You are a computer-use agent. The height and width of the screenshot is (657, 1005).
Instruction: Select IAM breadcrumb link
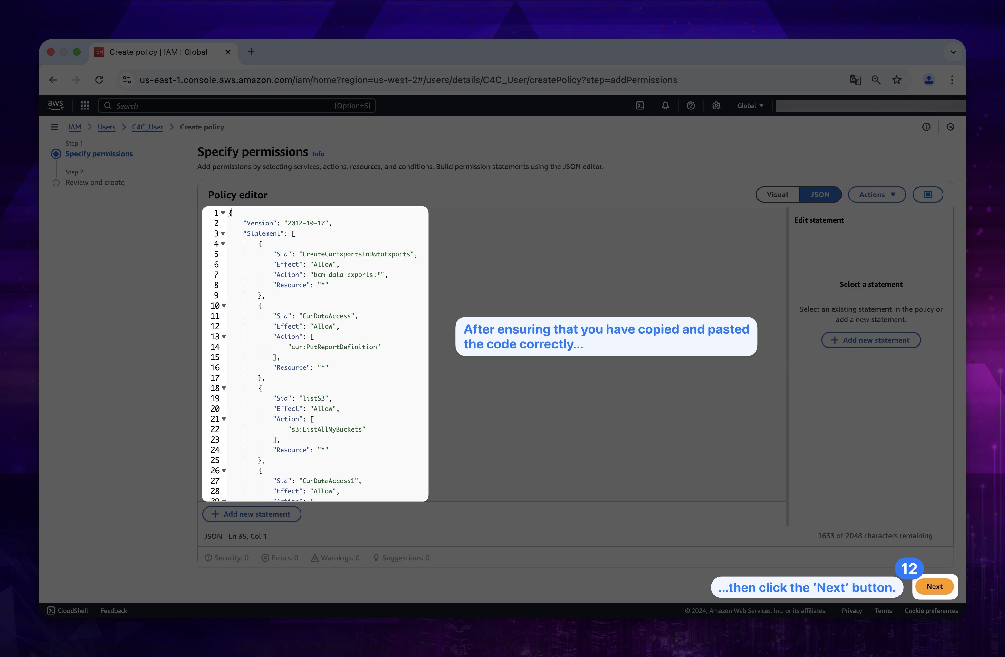click(74, 127)
